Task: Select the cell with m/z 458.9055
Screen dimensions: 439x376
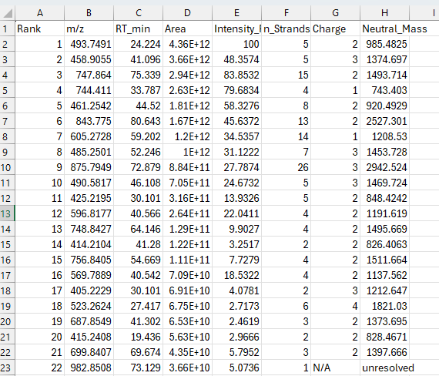Action: 89,59
